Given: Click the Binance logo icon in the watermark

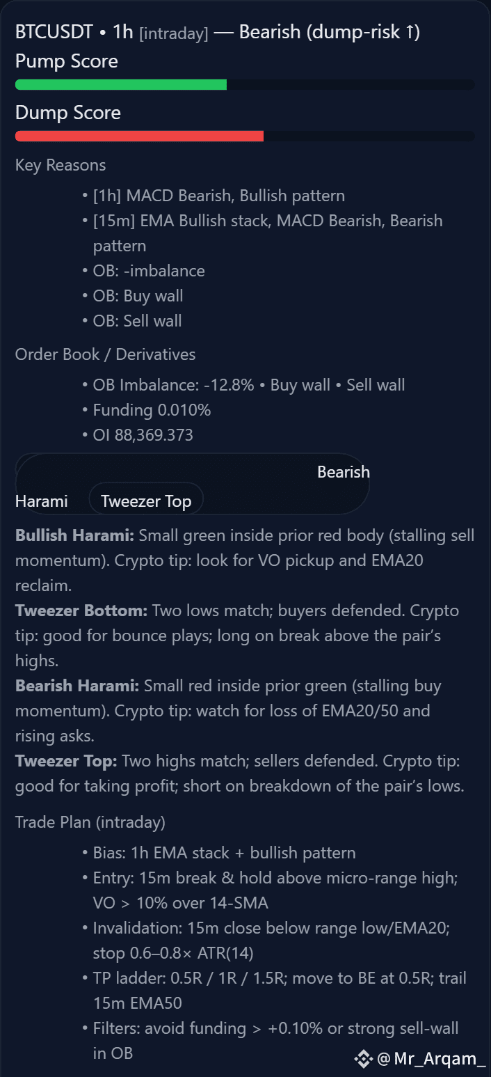Looking at the screenshot, I should pos(363,1059).
